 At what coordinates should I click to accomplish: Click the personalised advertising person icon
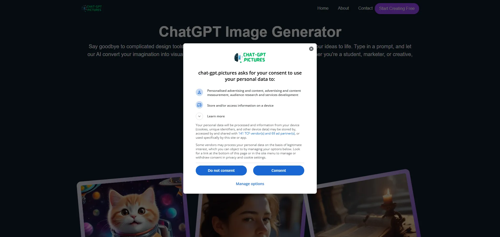tap(199, 92)
